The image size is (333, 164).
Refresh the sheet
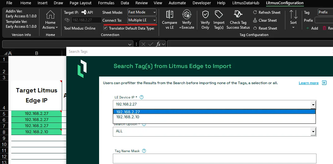pyautogui.click(x=267, y=12)
